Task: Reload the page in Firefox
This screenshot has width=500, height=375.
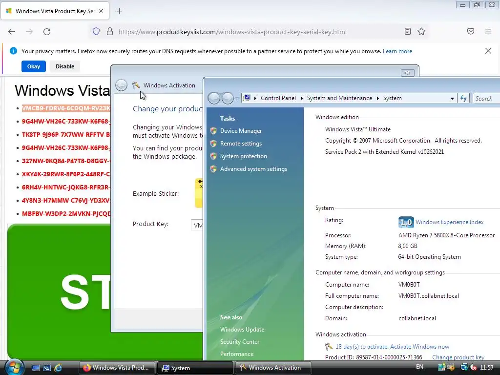Action: 47,32
